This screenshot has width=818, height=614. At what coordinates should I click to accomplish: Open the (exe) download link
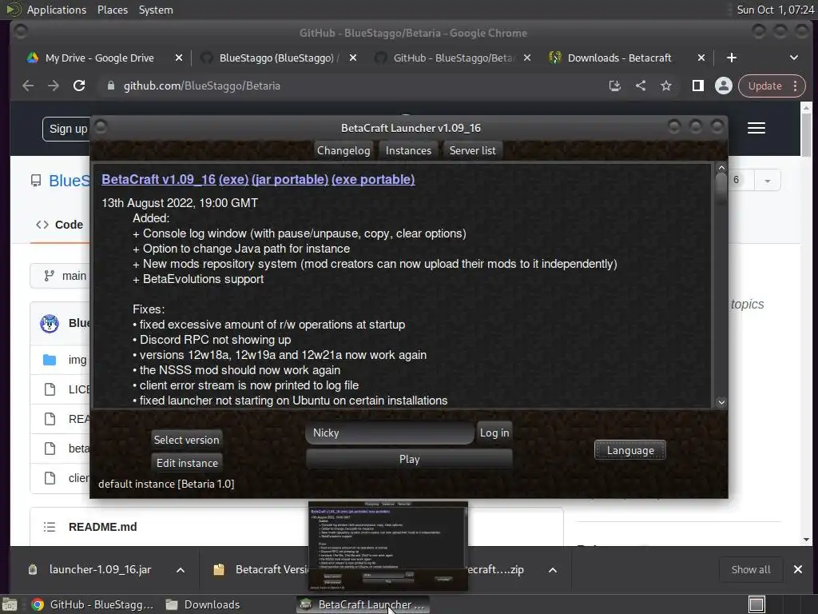pyautogui.click(x=234, y=180)
